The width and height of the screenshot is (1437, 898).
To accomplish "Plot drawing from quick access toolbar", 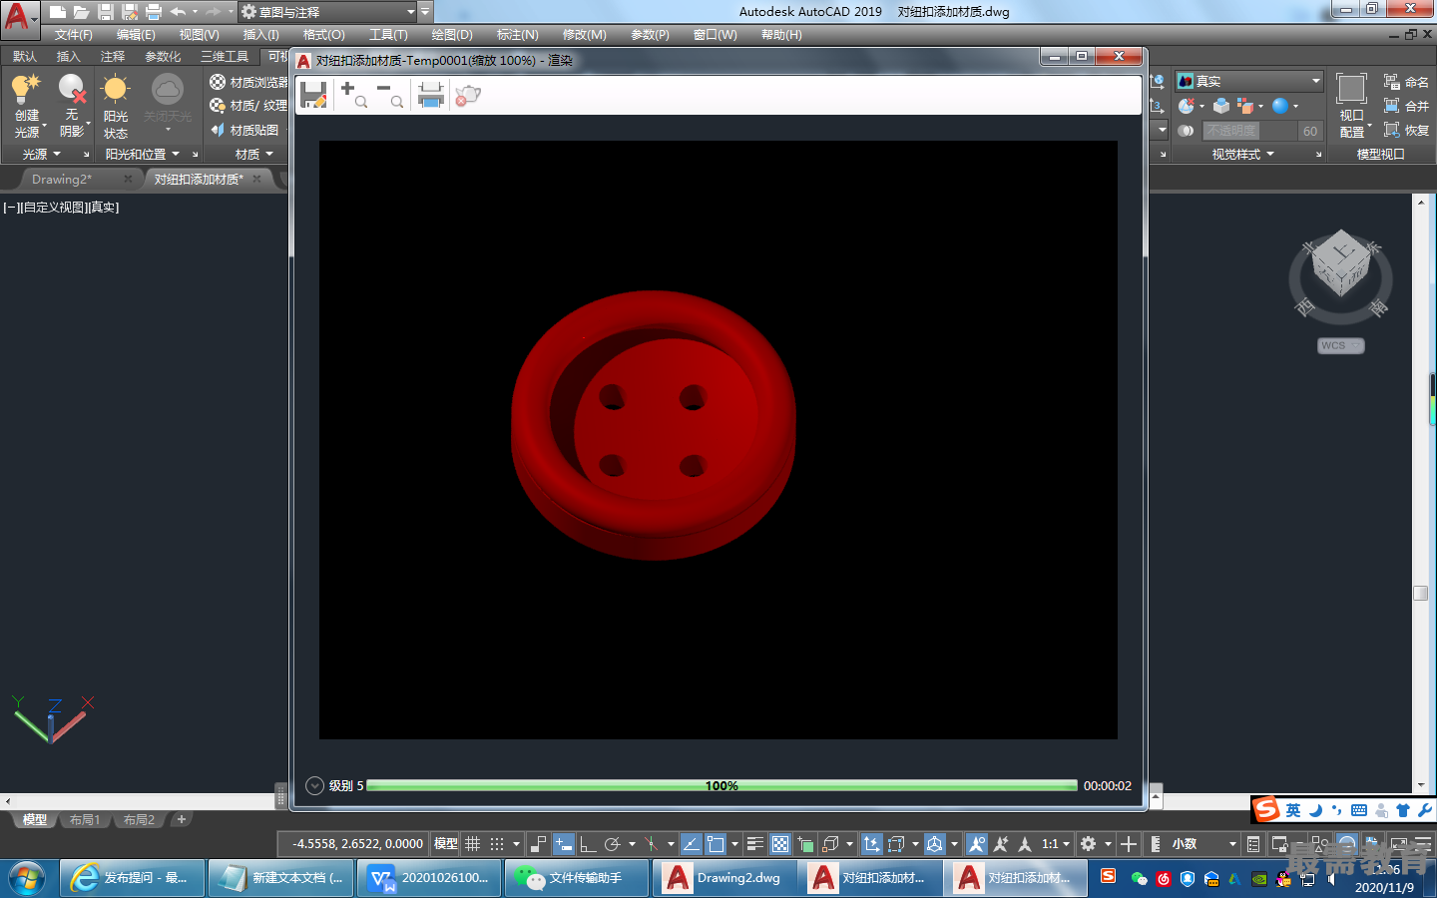I will coord(154,12).
